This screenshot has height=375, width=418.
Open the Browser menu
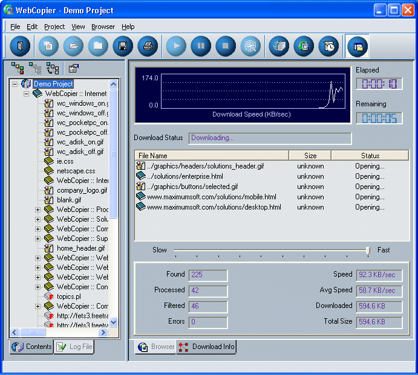coord(103,27)
